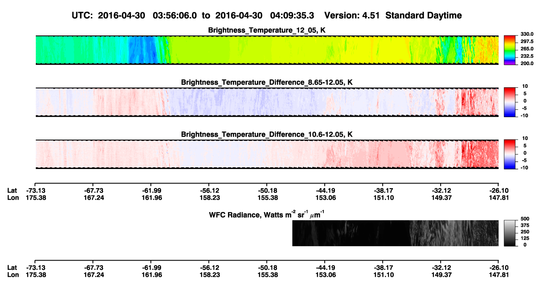Click the 10.6-12.05 difference image strip
This screenshot has height=284, width=554.
[267, 154]
